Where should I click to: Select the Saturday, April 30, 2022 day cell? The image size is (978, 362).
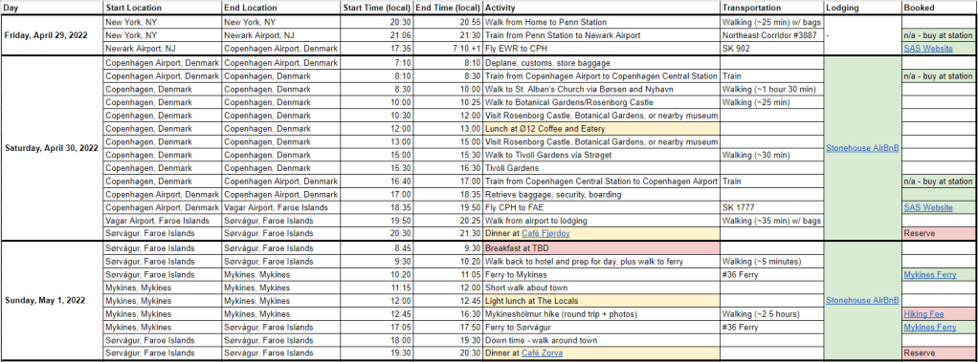[x=52, y=148]
